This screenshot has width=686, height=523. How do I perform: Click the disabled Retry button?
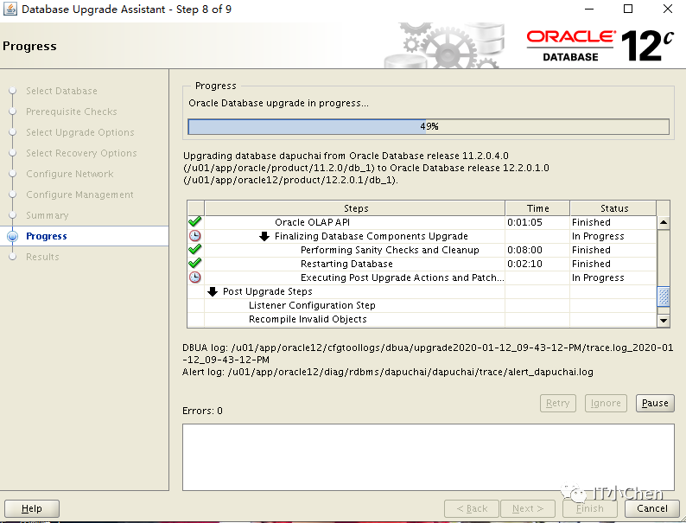click(x=558, y=403)
